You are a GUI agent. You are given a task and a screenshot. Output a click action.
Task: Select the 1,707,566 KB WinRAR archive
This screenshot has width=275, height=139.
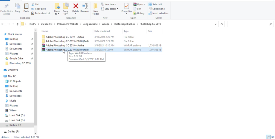(101, 50)
